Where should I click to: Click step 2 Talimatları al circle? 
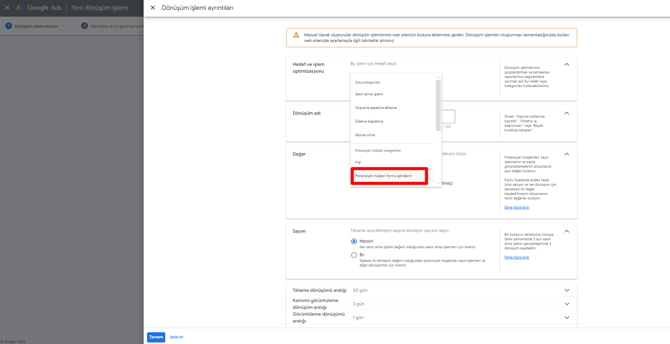(x=85, y=26)
